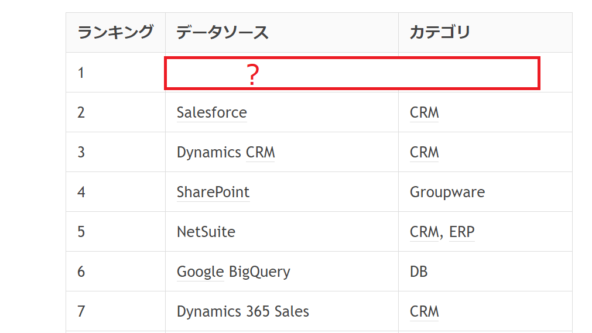Viewport: 592px width, 333px height.
Task: Open CRM link beside Dynamics 365 Sales
Action: click(x=424, y=311)
